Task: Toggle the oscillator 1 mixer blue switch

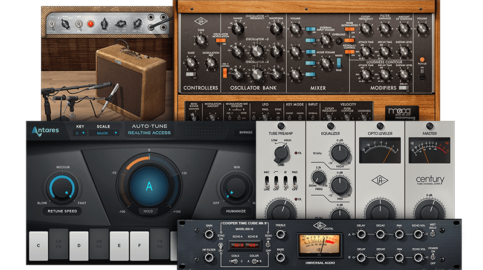Action: [x=310, y=29]
